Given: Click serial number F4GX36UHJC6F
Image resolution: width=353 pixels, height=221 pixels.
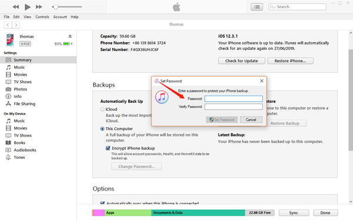Looking at the screenshot, I should 145,50.
